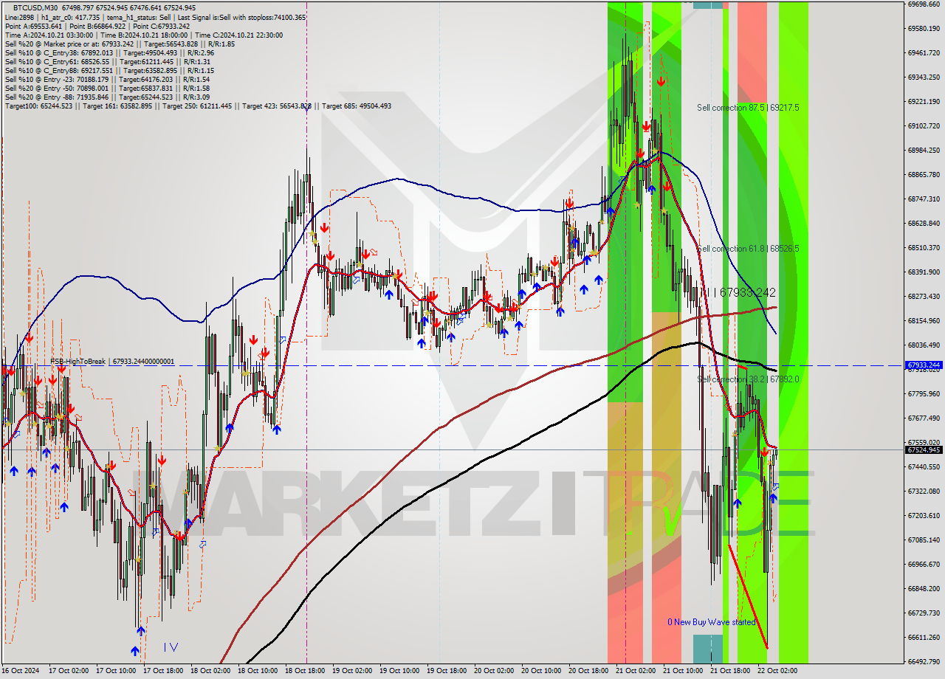Click the 'I I I 67933.242' wave label
This screenshot has width=945, height=679.
(738, 293)
